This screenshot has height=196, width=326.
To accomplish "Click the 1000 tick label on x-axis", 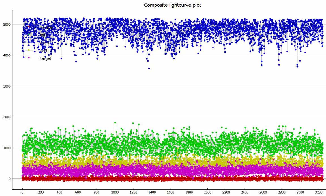I will 115,193.
